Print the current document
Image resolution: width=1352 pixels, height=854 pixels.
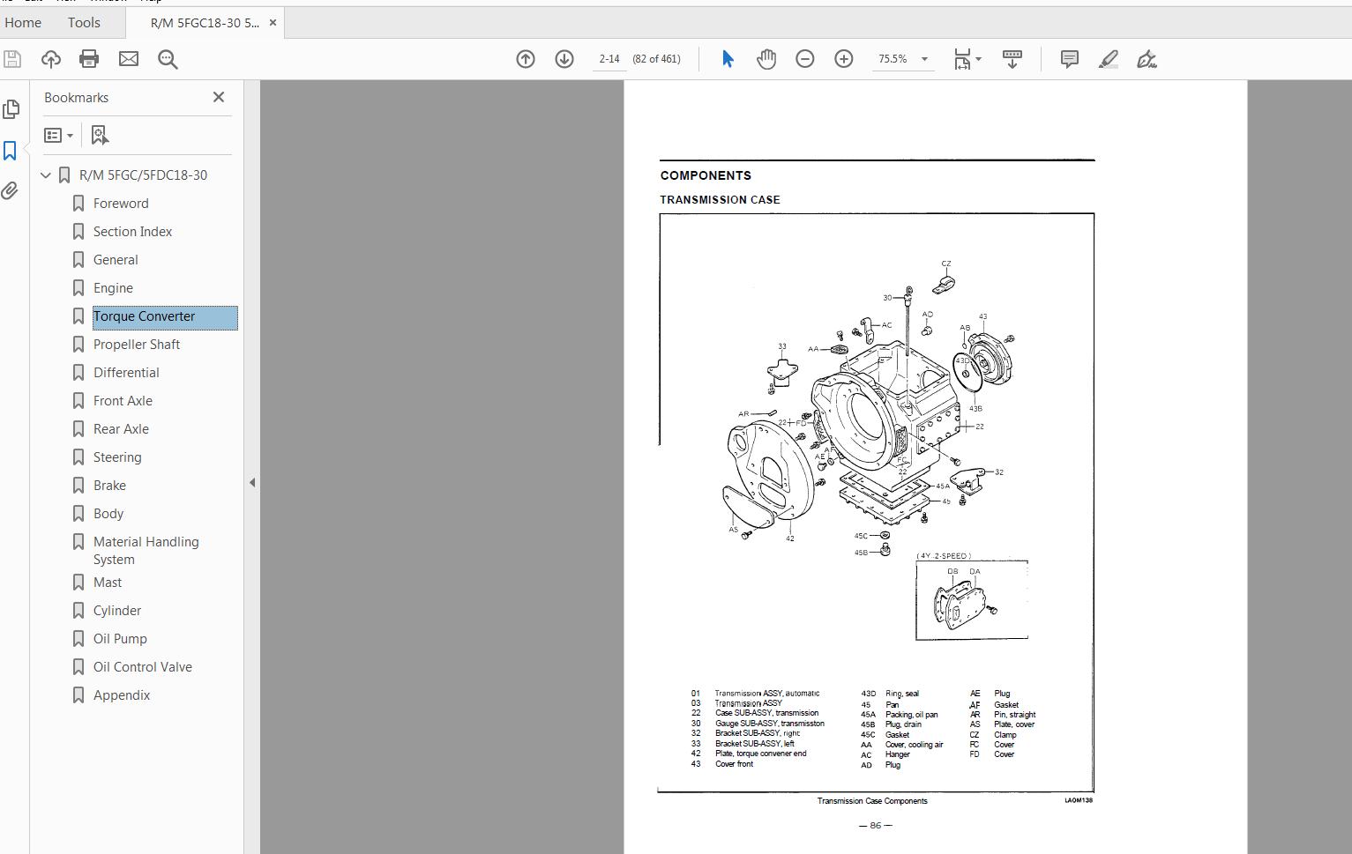tap(88, 58)
